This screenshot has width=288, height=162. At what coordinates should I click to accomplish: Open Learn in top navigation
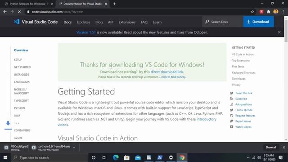(x=157, y=22)
